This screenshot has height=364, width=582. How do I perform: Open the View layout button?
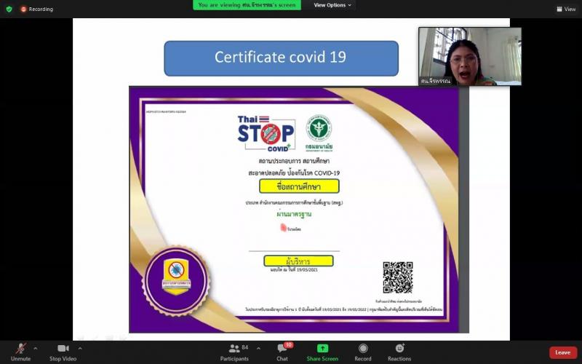[566, 9]
